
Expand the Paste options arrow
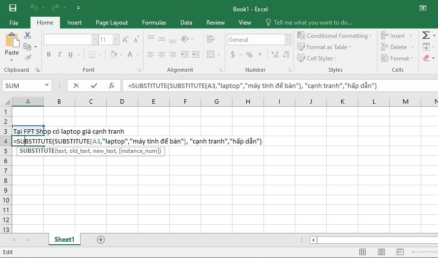click(x=11, y=60)
